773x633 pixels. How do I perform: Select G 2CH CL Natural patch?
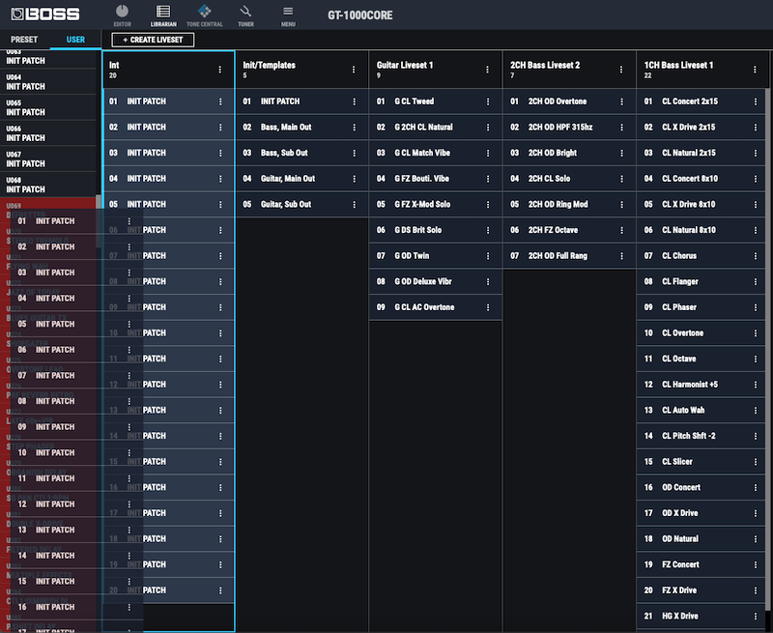(x=436, y=128)
